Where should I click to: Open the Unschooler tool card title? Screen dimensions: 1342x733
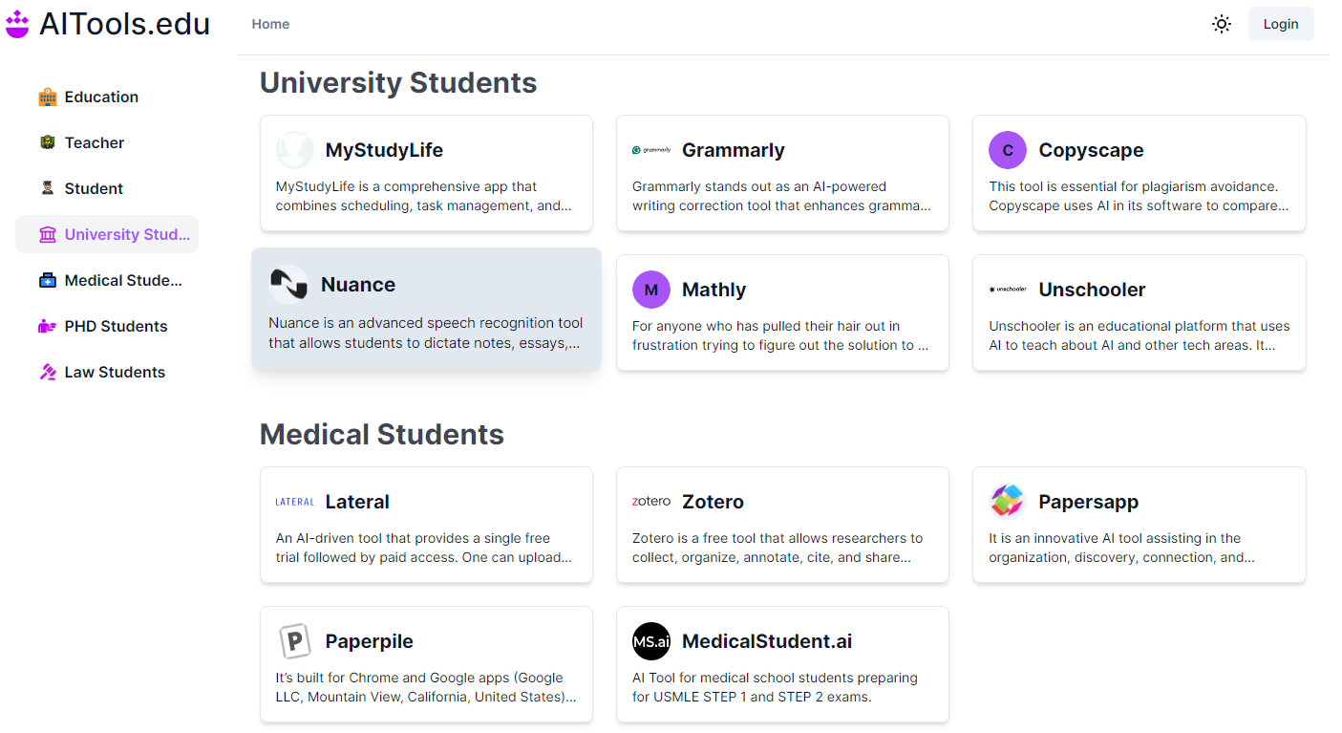(1092, 290)
